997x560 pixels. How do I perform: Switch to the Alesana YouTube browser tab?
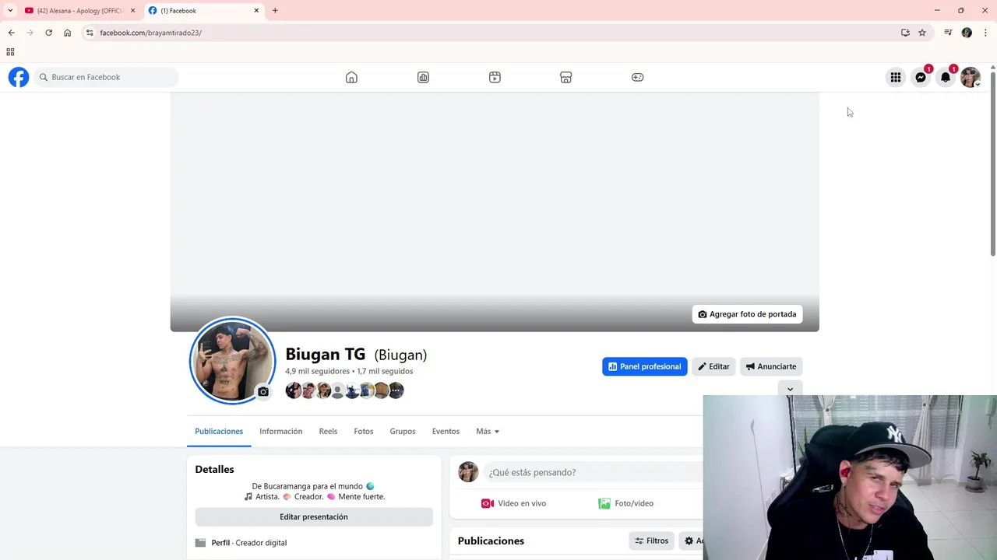tap(79, 10)
